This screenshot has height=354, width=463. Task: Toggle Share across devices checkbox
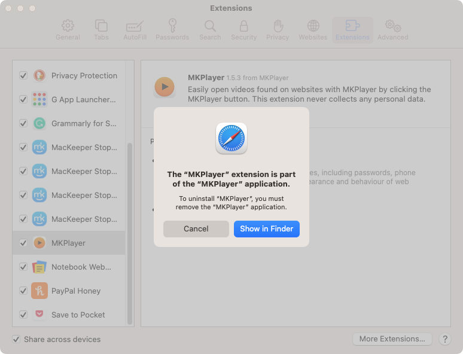(16, 339)
